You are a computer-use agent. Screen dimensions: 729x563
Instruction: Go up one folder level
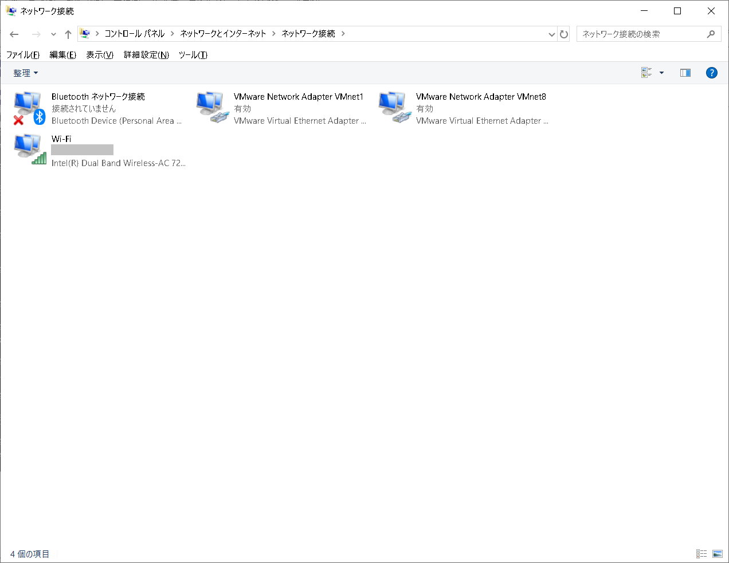click(68, 34)
